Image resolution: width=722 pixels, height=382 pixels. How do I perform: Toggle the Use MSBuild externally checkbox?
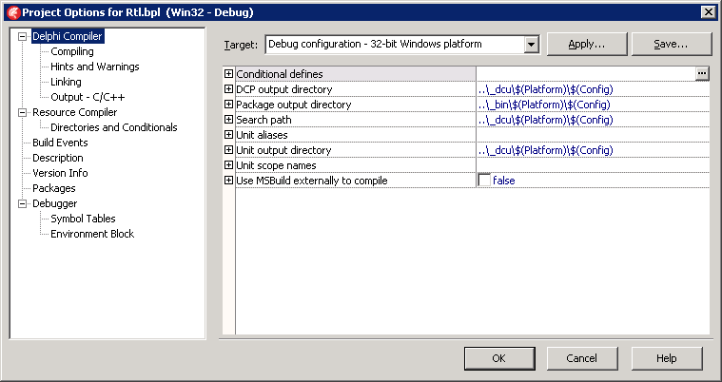(484, 180)
